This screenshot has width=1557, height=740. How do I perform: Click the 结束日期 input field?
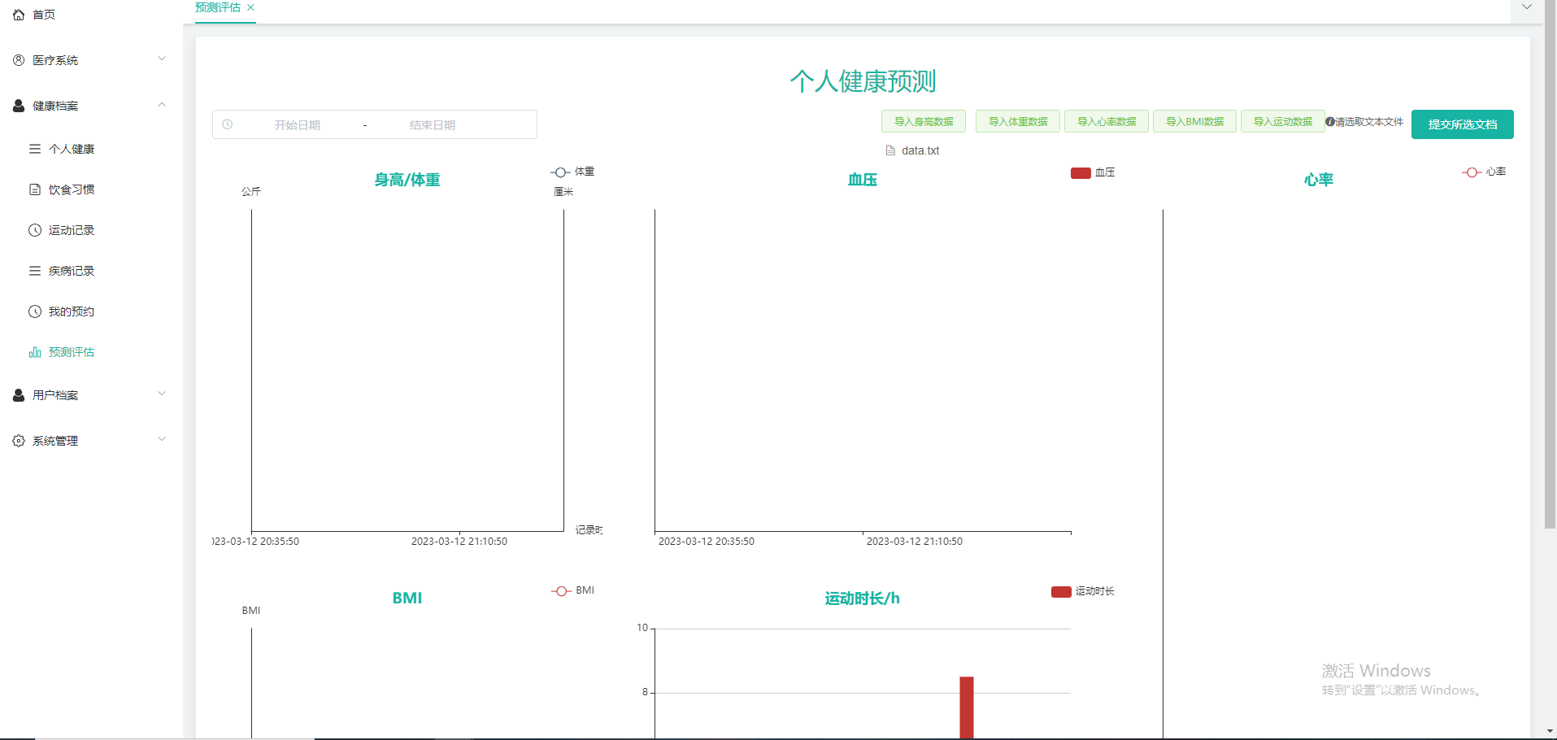[x=432, y=124]
